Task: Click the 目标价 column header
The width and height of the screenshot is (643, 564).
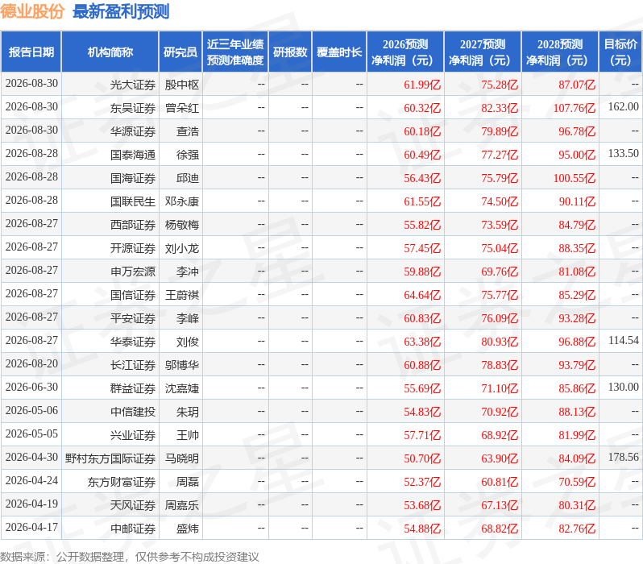Action: coord(620,52)
